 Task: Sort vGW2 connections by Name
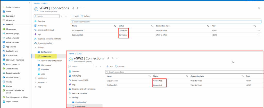pyautogui.click(x=150, y=76)
